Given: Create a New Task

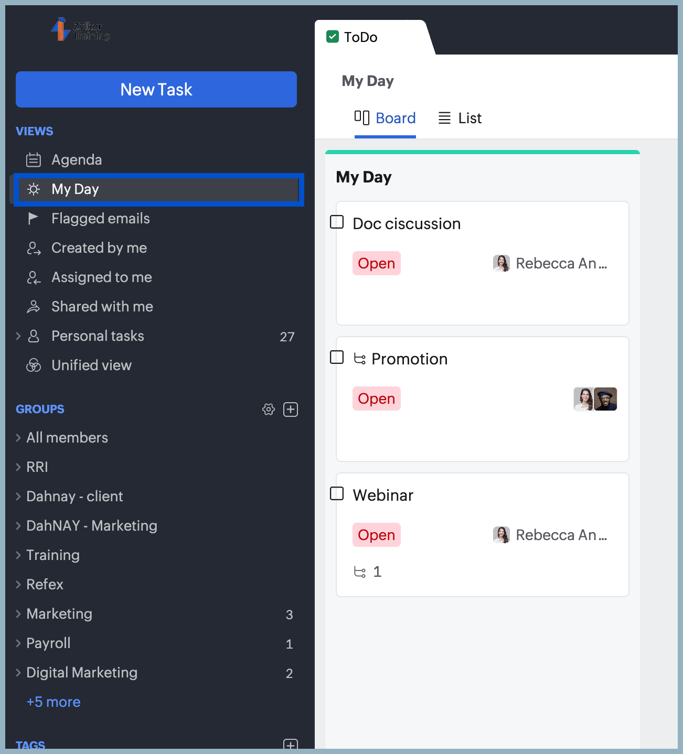Looking at the screenshot, I should pyautogui.click(x=156, y=90).
